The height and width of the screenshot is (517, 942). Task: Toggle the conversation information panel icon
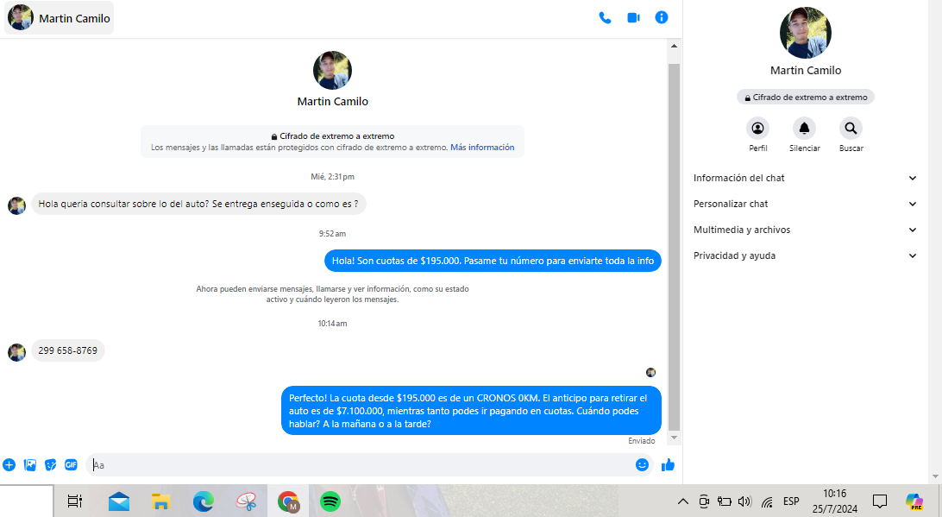(x=662, y=17)
